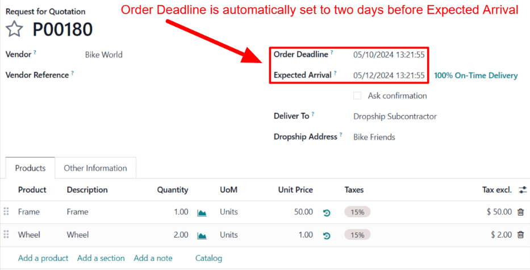Star the P00180 quotation as favorite
The height and width of the screenshot is (270, 530).
click(15, 29)
